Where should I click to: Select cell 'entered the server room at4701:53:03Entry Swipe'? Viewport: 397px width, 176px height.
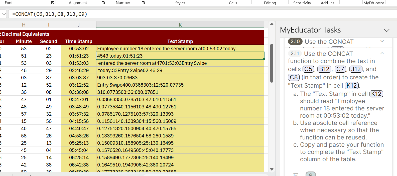[x=180, y=63]
